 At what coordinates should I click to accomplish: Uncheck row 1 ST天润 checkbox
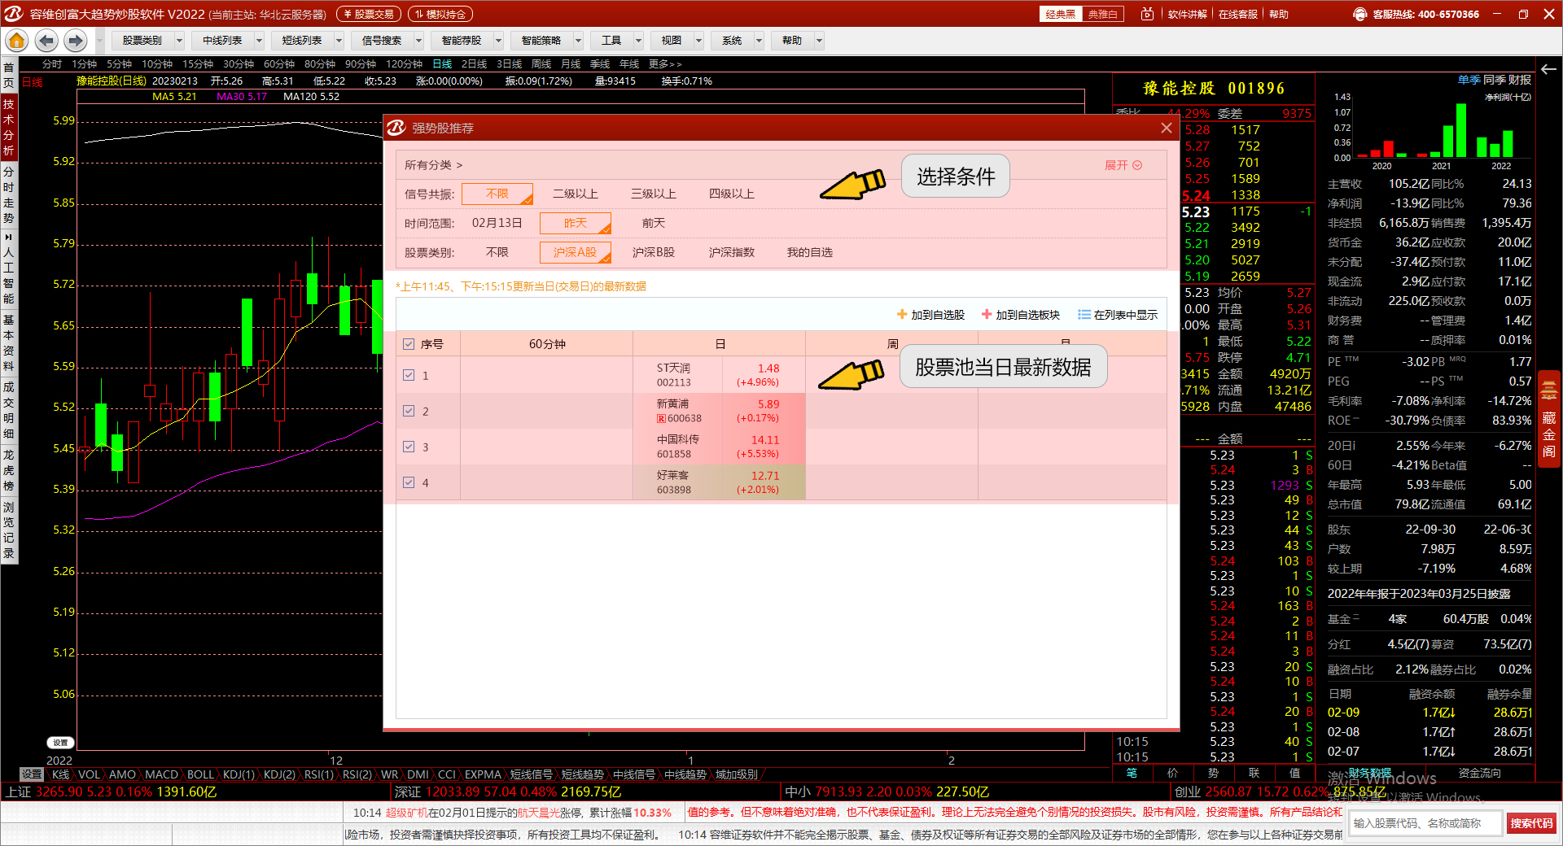click(x=409, y=375)
